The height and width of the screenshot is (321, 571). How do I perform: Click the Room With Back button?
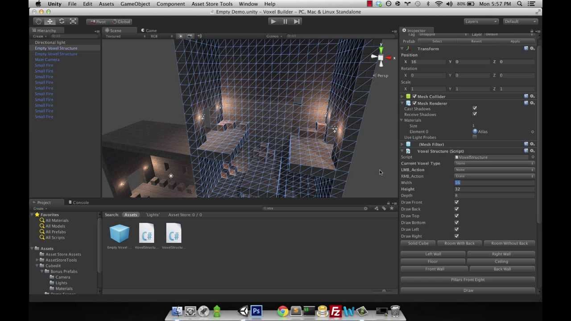coord(459,243)
